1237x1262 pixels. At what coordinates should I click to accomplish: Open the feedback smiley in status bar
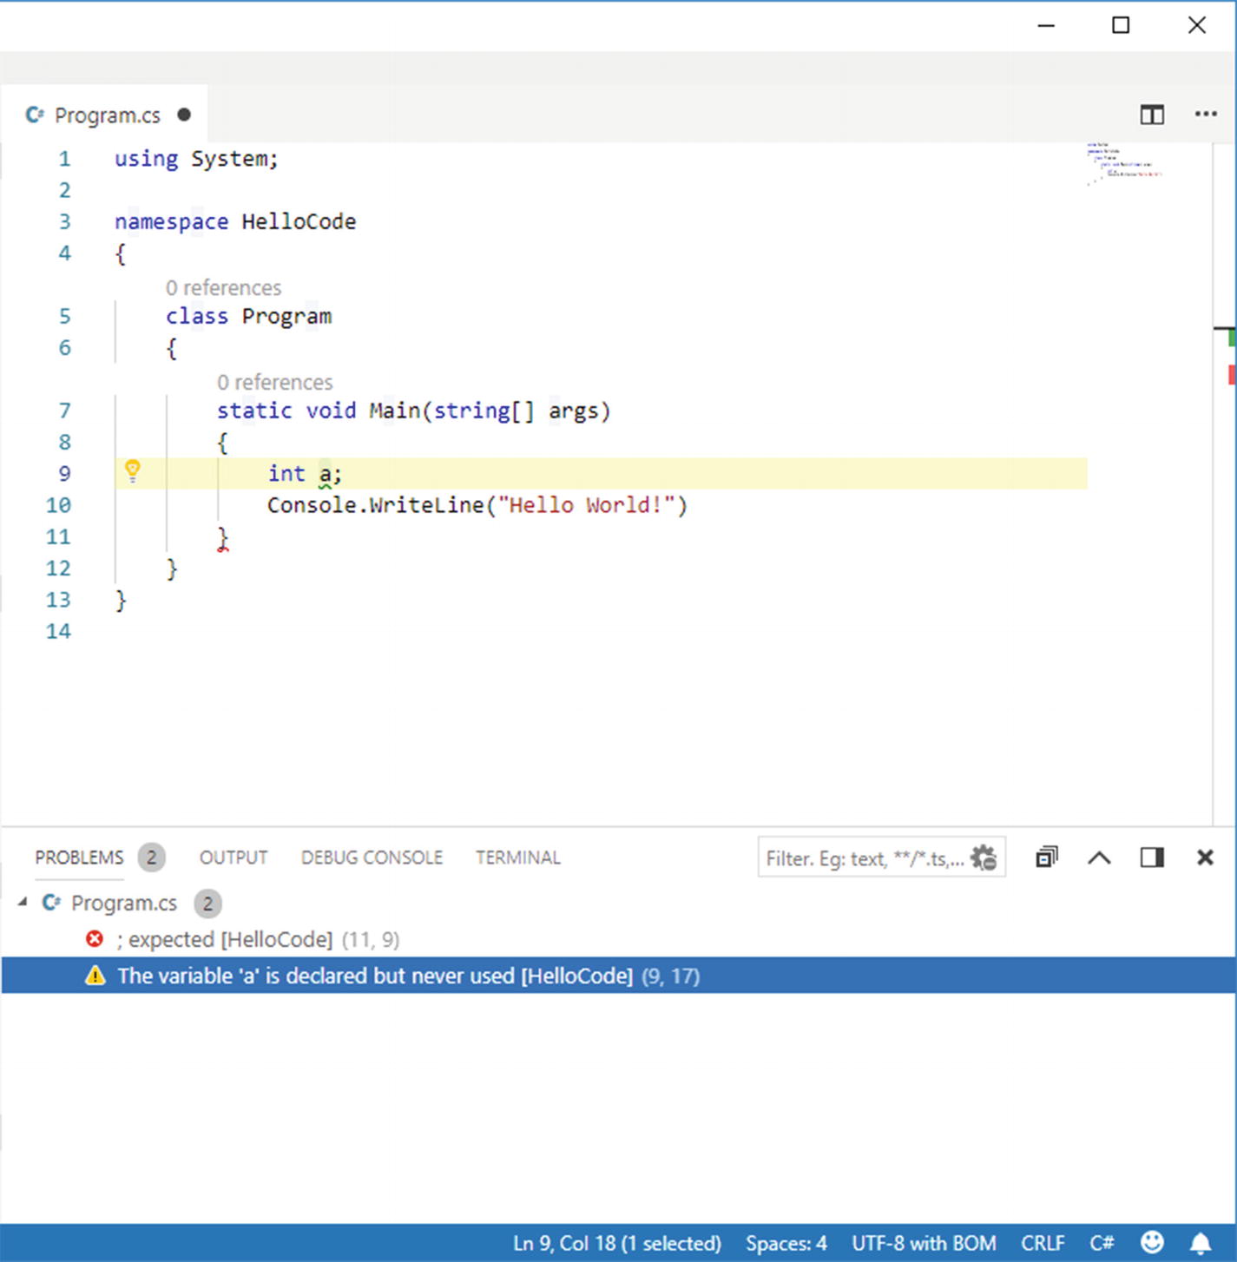coord(1152,1243)
